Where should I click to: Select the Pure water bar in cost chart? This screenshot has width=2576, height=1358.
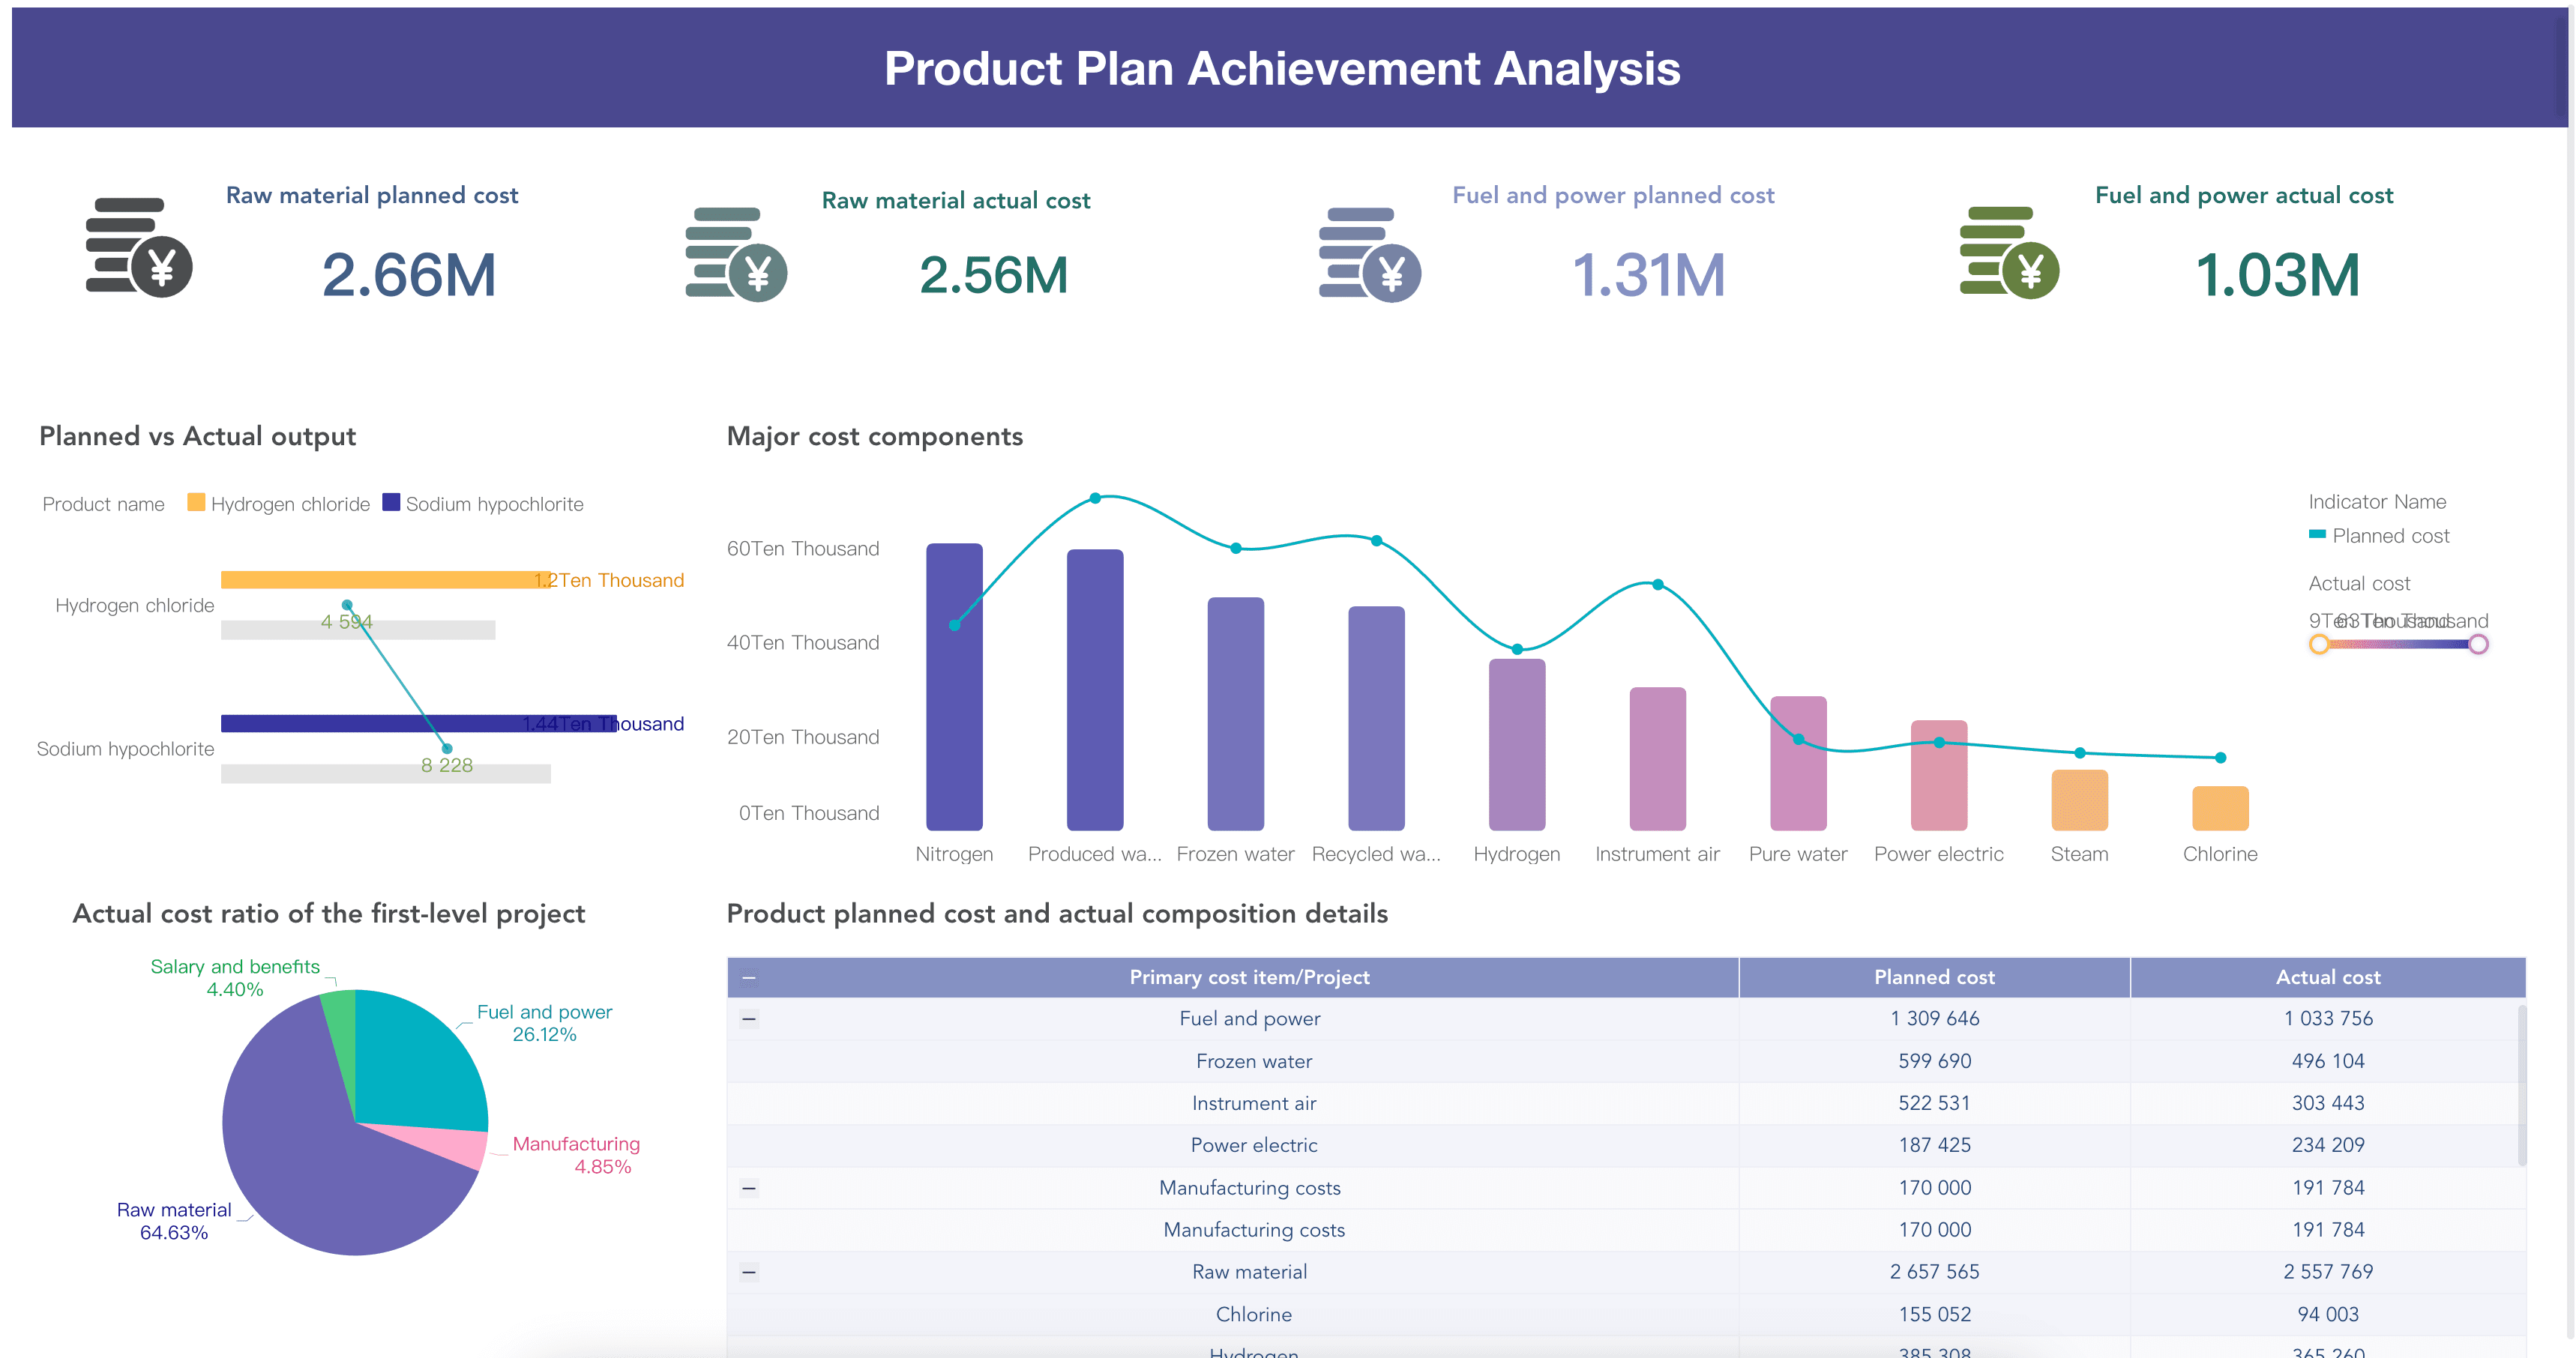tap(1798, 764)
